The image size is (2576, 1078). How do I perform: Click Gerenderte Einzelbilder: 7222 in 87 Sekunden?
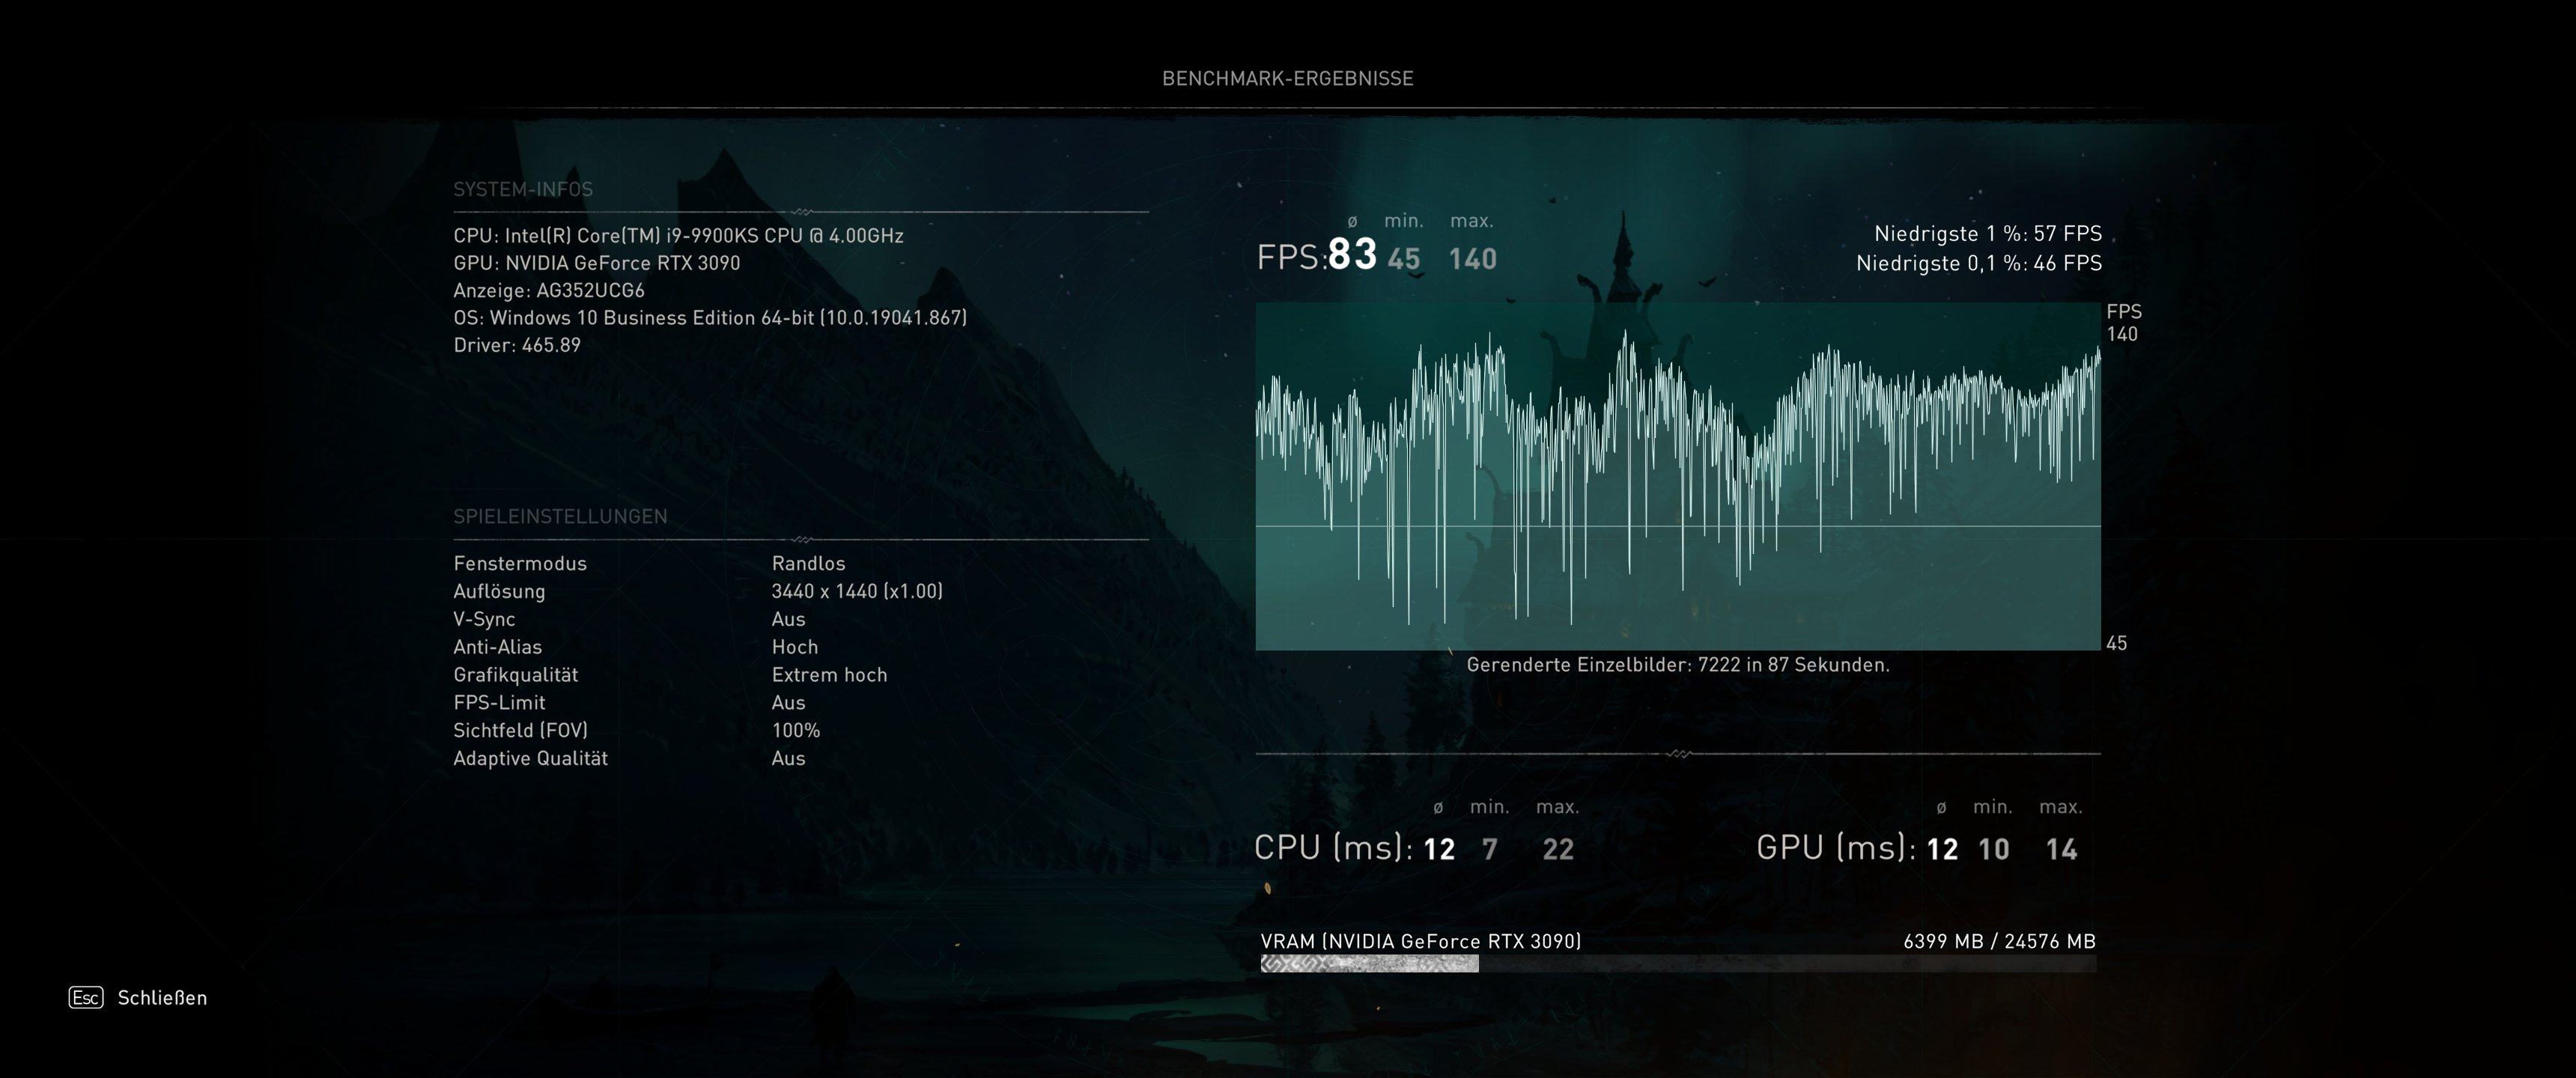[1678, 665]
